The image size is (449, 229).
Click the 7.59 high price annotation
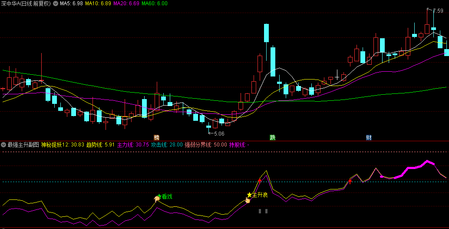[438, 11]
